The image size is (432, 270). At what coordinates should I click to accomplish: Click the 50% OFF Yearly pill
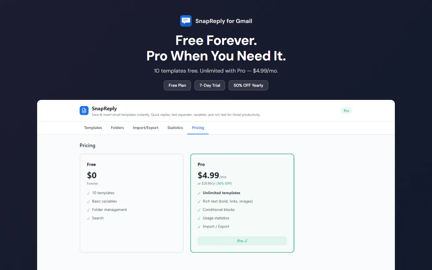point(248,85)
